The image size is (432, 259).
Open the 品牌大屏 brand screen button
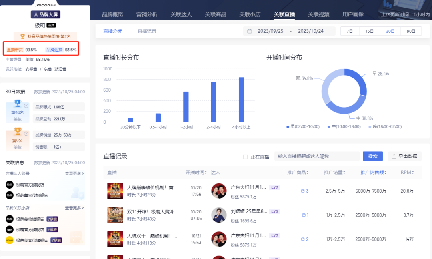point(46,15)
